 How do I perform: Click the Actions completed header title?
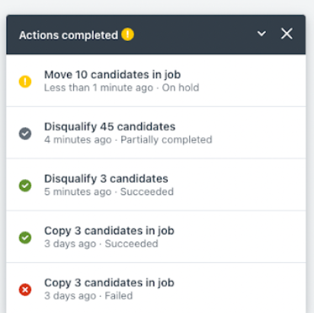(69, 35)
